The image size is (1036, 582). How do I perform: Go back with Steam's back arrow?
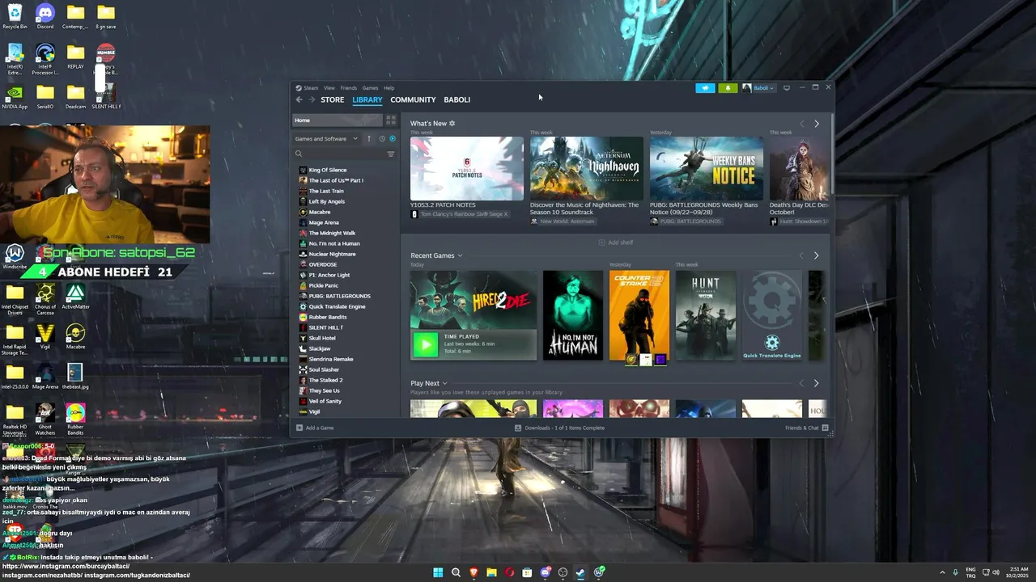click(x=299, y=99)
